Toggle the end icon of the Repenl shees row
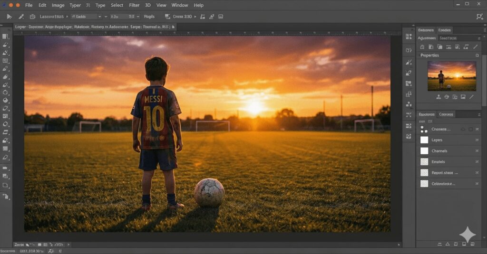Screen dimensions: 487x254 click(x=477, y=173)
